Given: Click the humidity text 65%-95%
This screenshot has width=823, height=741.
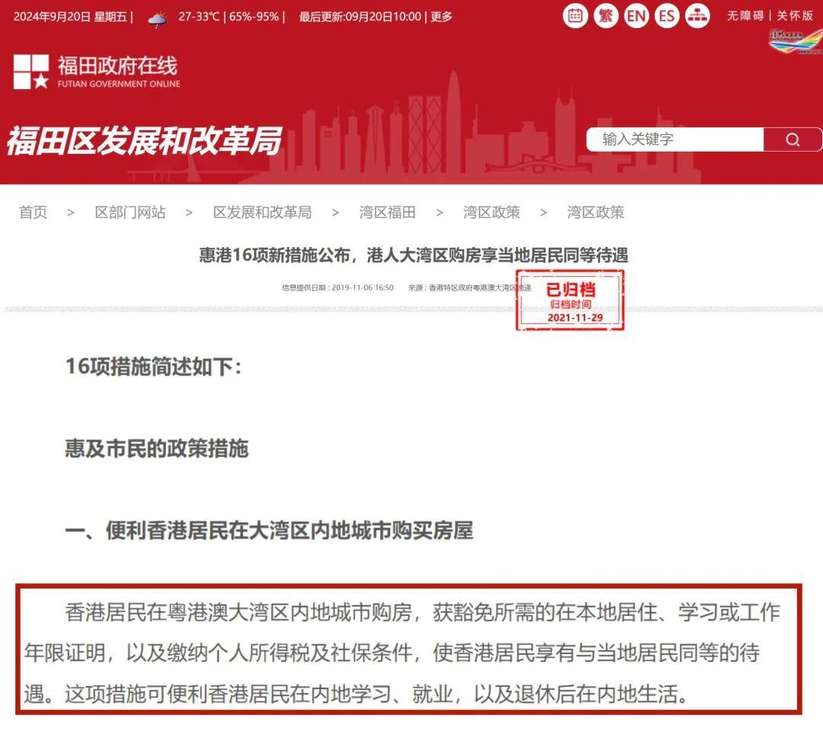Looking at the screenshot, I should point(254,17).
